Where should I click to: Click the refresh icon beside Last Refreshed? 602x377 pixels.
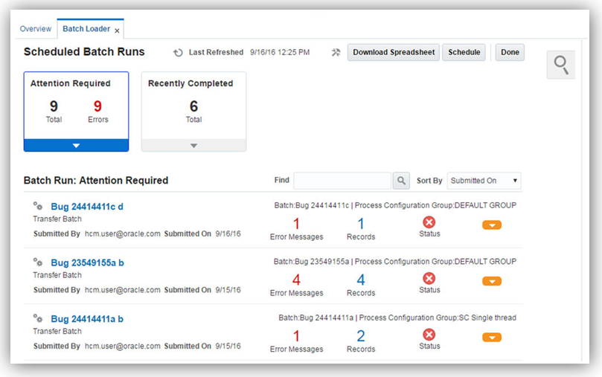(x=178, y=53)
